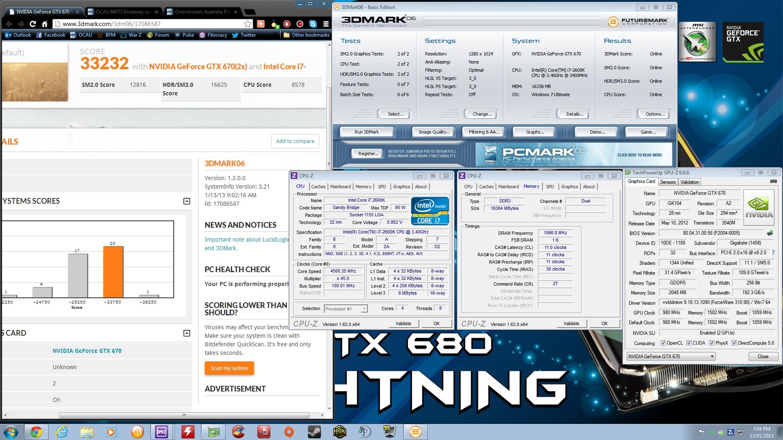Click the NVIDIA logo in GPU-Z
783x440 pixels.
click(759, 207)
